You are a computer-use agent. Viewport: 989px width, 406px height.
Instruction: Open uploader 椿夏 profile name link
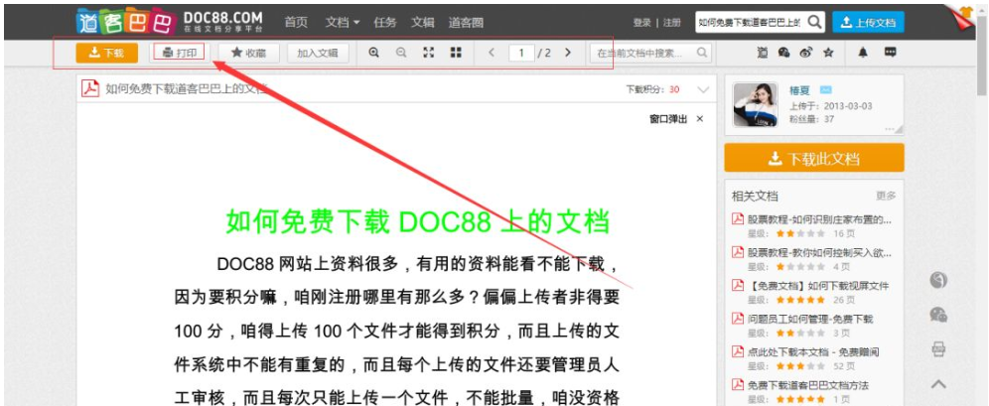(799, 90)
